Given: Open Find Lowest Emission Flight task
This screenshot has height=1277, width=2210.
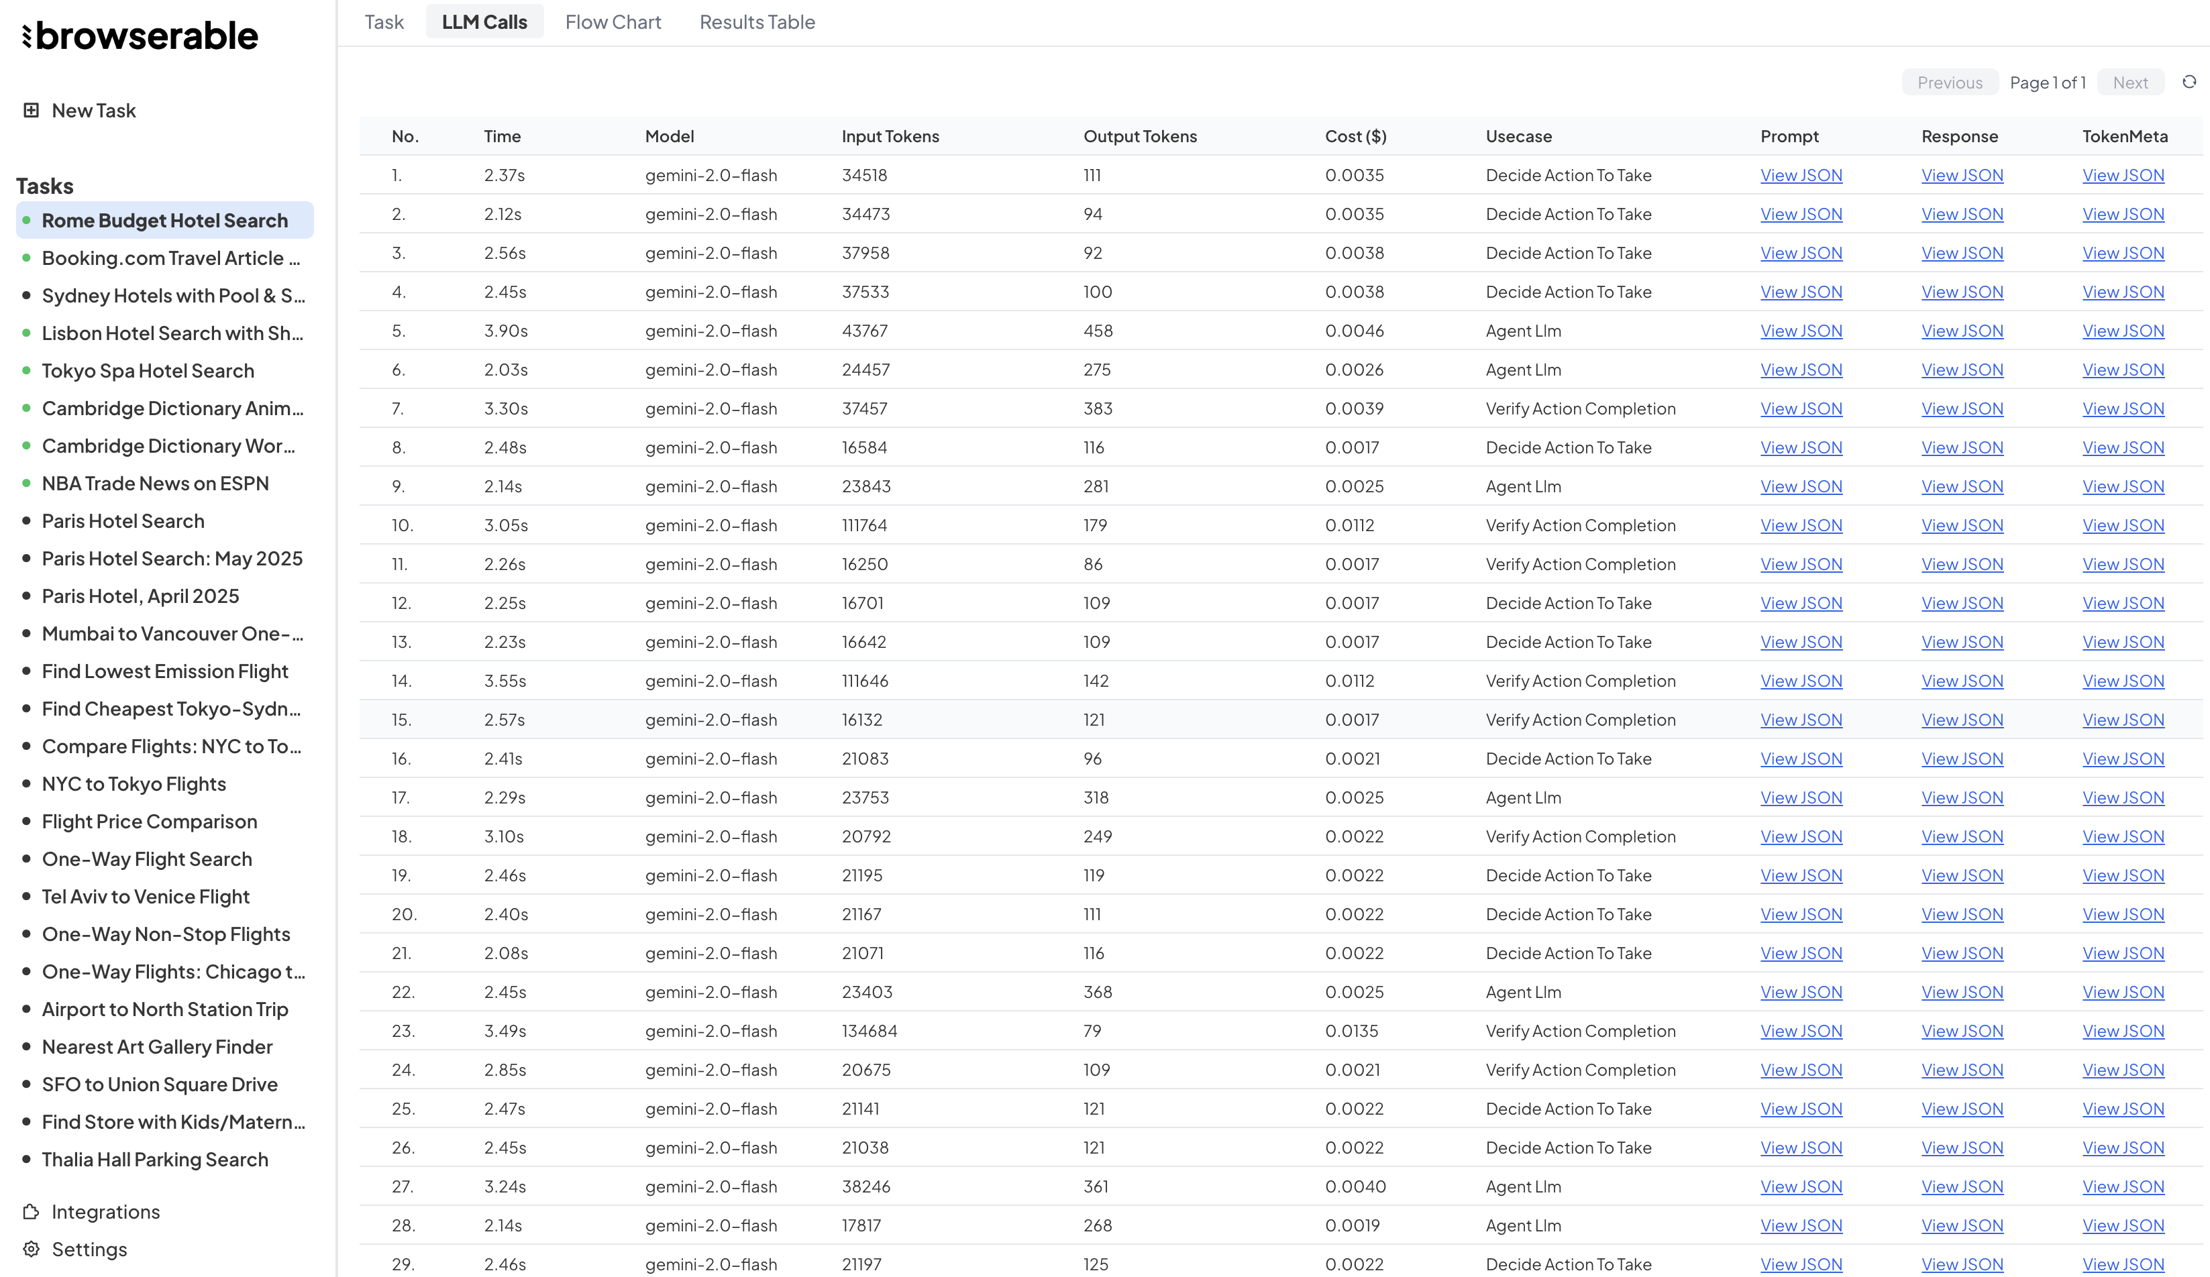Looking at the screenshot, I should 165,671.
